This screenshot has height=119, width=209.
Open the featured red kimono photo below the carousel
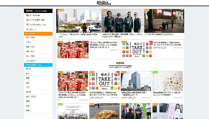click(73, 49)
